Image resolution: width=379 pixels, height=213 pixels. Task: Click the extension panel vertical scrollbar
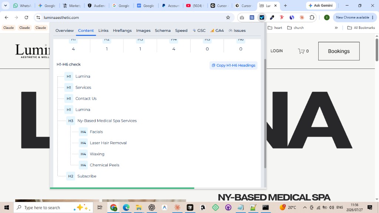265,114
